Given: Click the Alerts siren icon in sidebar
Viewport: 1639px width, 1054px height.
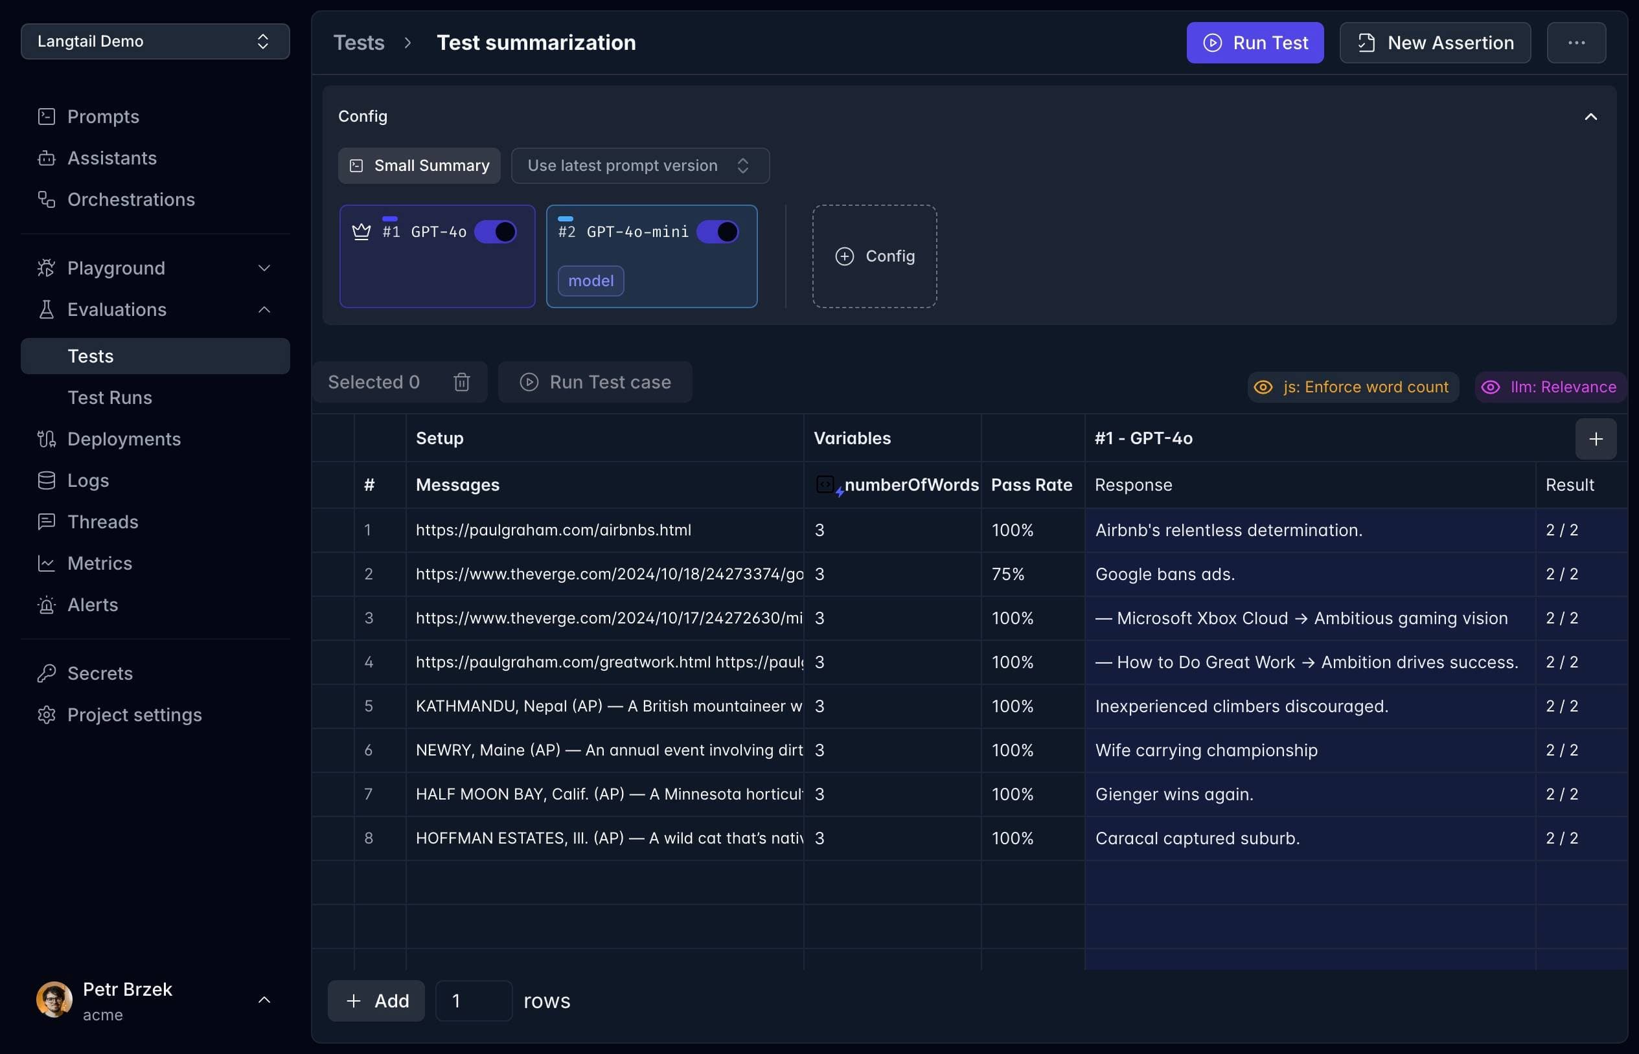Looking at the screenshot, I should pyautogui.click(x=46, y=605).
